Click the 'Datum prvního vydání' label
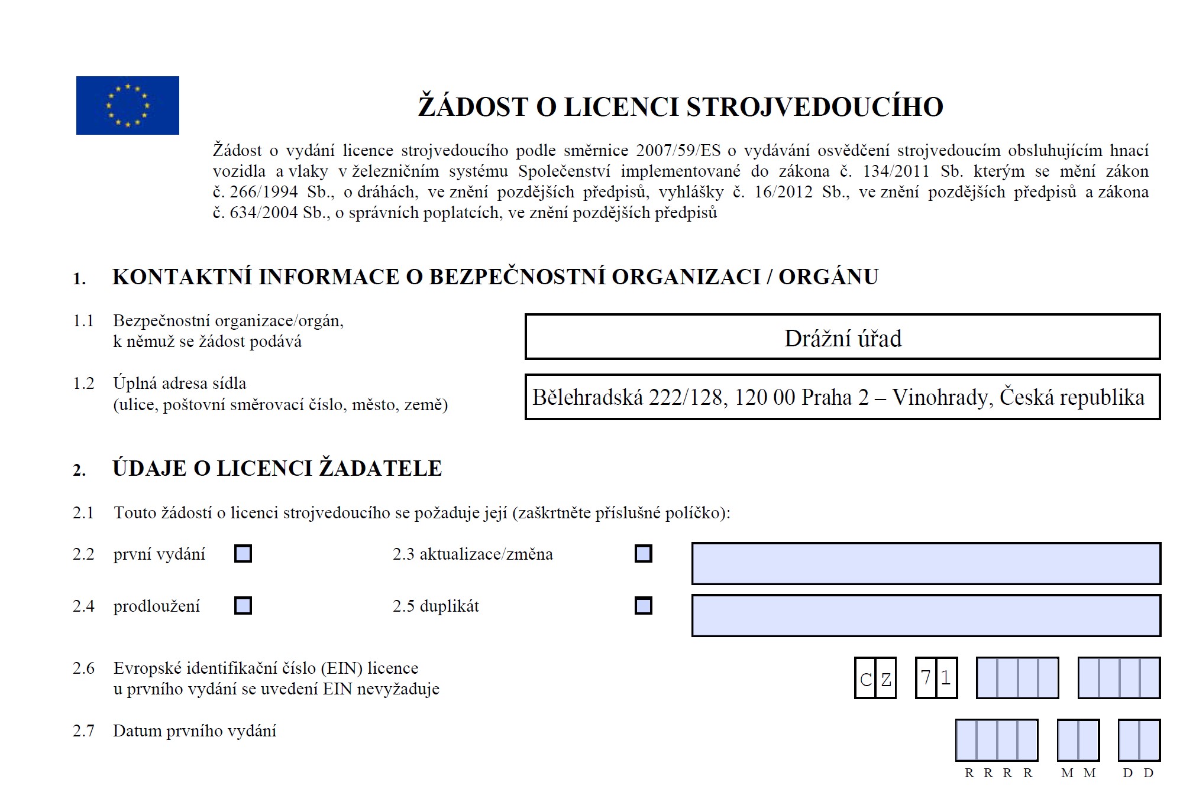 195,731
